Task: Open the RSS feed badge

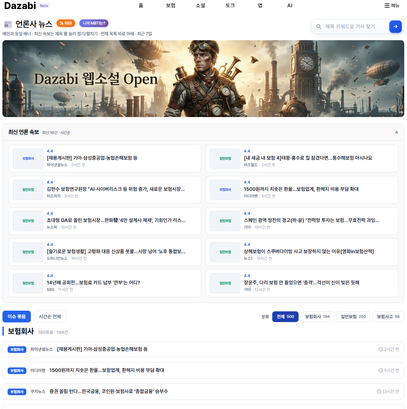Action: pyautogui.click(x=66, y=23)
